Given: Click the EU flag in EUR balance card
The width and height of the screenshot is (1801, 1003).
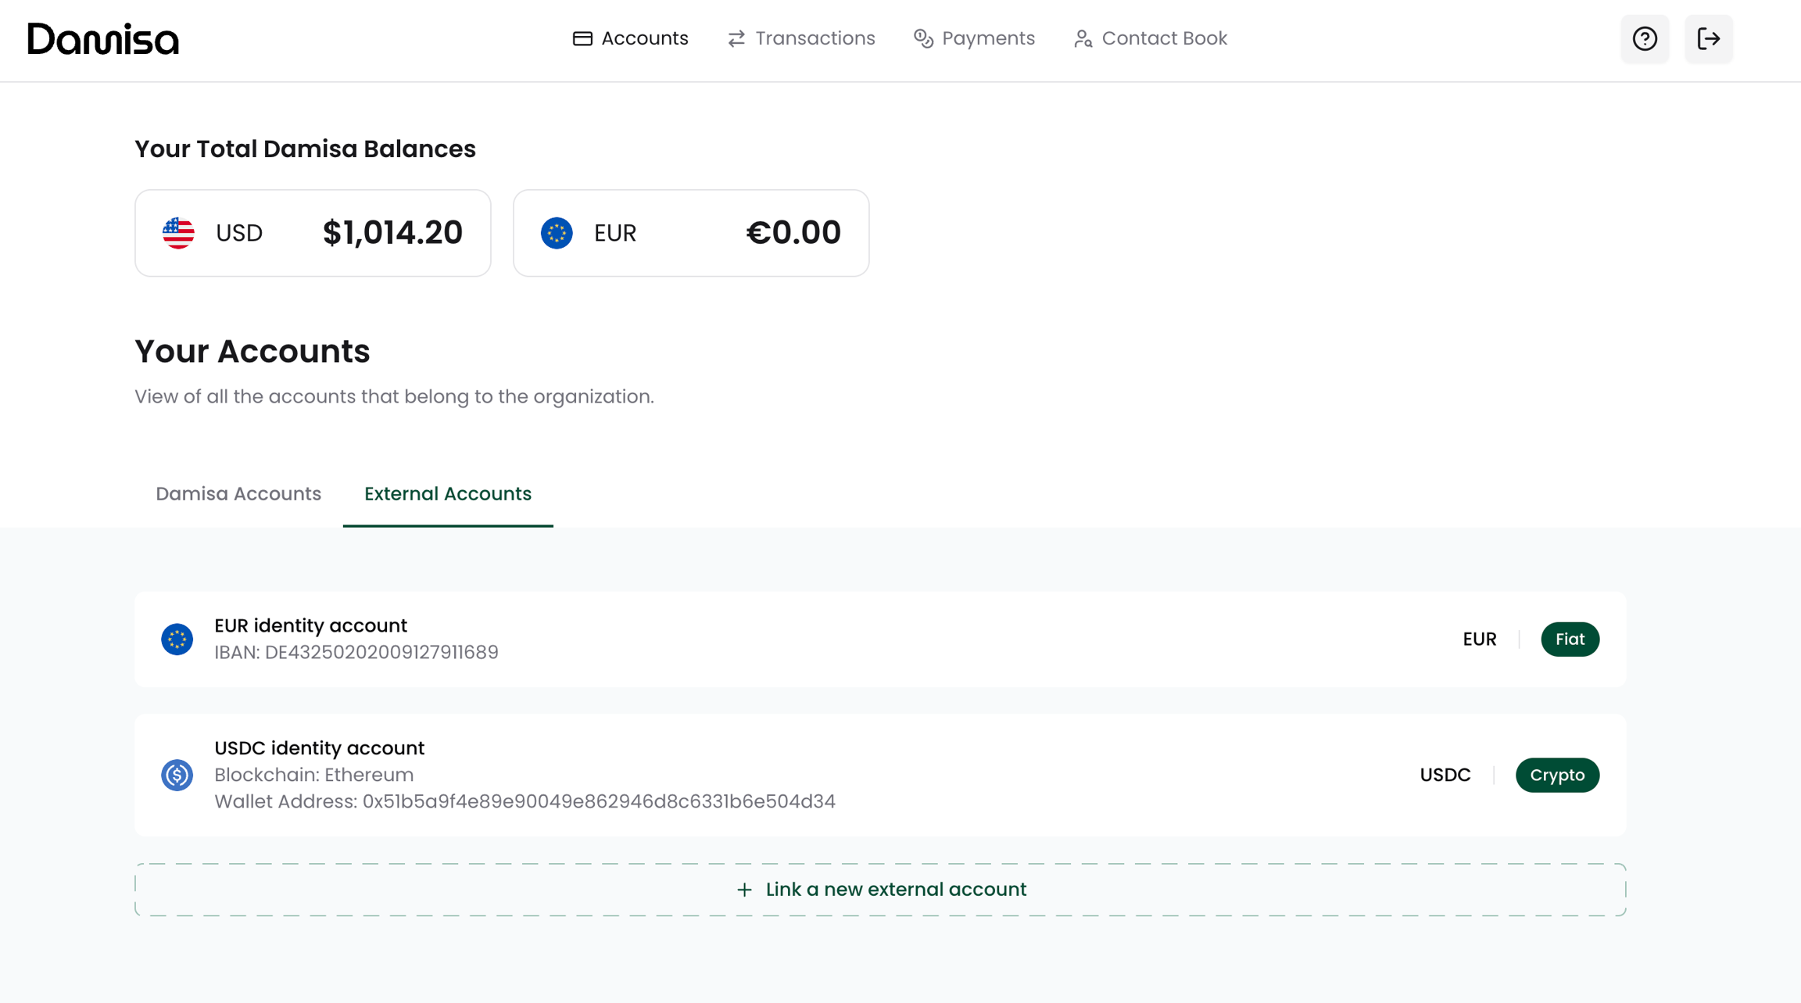Looking at the screenshot, I should tap(557, 233).
